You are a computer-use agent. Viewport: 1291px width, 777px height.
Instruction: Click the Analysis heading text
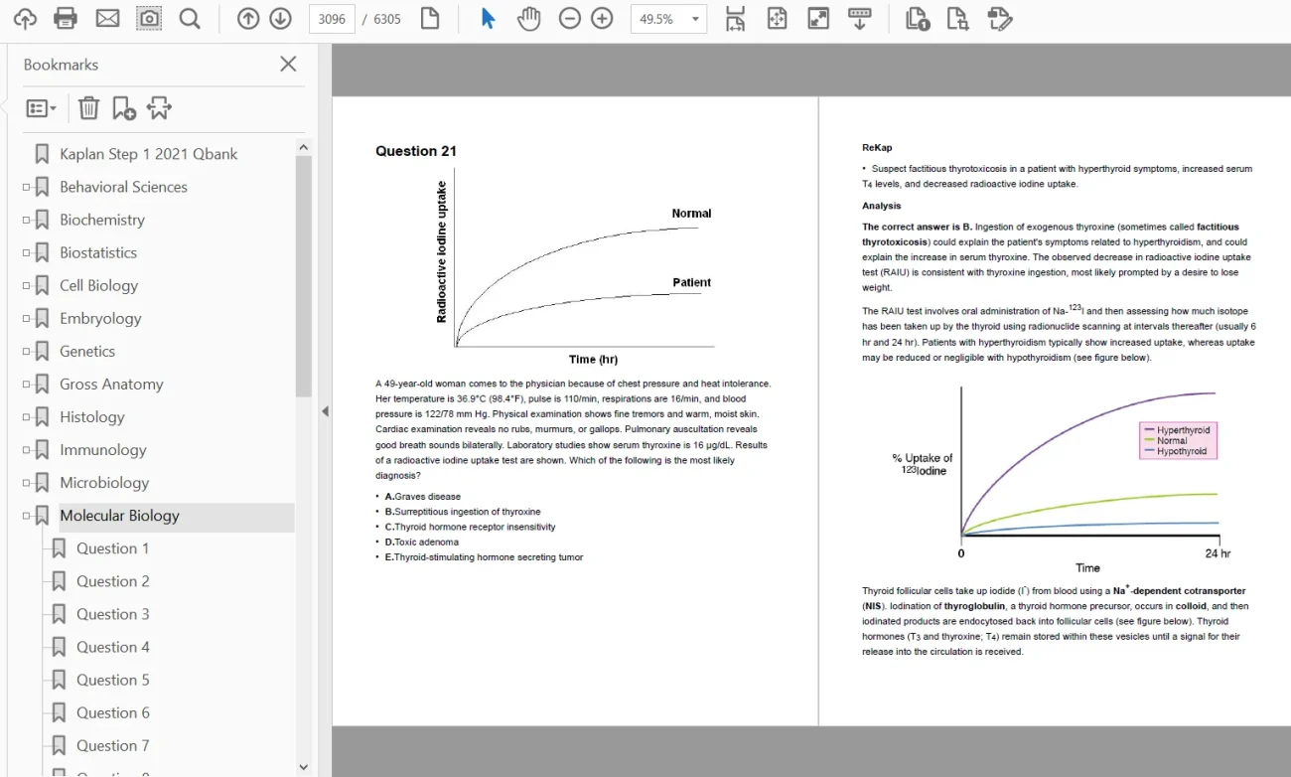point(882,207)
